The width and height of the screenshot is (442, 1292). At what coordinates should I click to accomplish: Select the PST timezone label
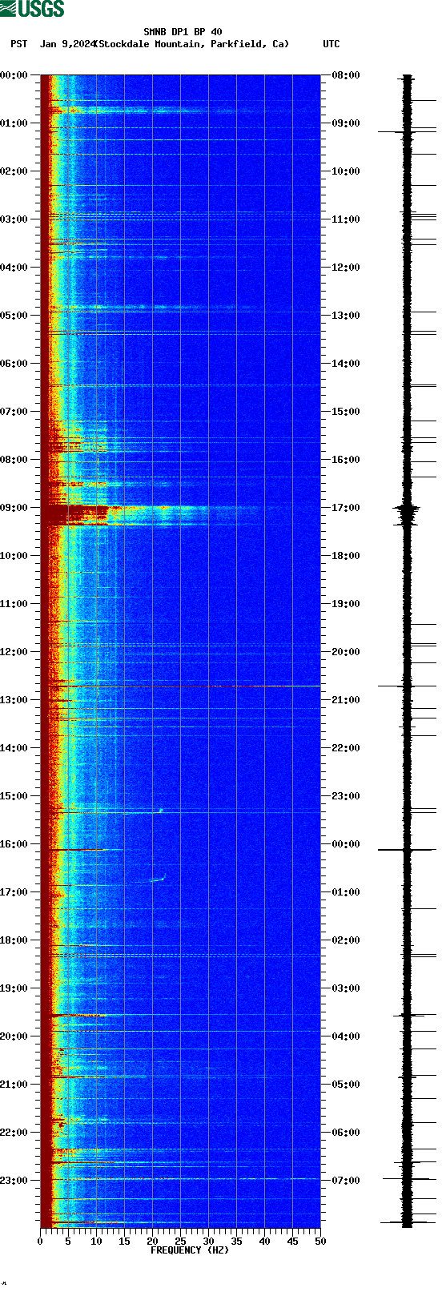point(19,44)
